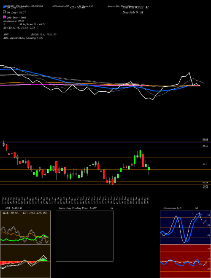Screen dimensions: 211x278
Task: Click the ADX: 12.36 +DY: 19.5 -DY: 25 header
Action: tap(24, 213)
